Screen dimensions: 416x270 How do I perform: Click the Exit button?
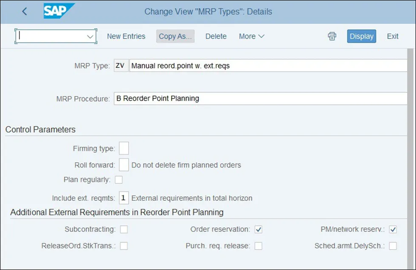pos(392,36)
